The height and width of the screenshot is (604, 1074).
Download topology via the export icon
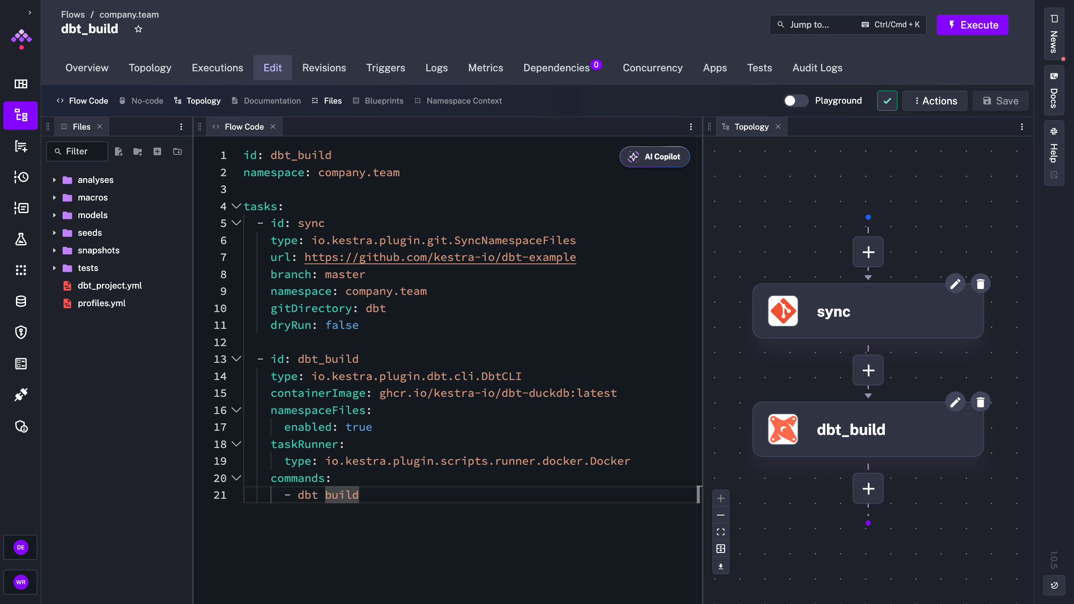click(721, 566)
